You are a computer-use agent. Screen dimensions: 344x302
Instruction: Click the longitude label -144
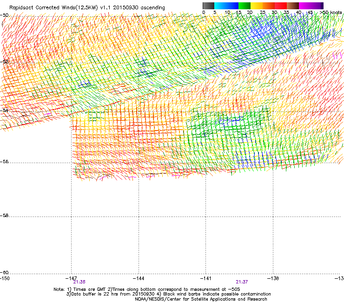tap(139, 278)
